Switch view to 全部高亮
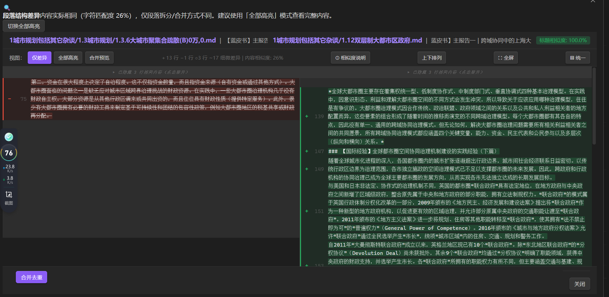609x297 pixels. coord(68,58)
